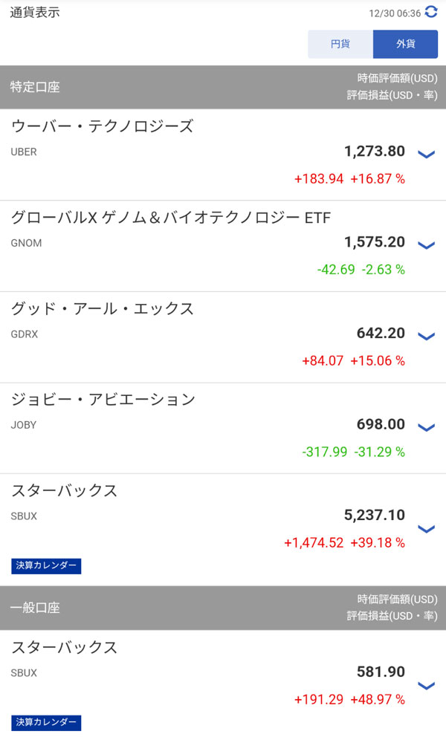Viewport: 446px width, 737px height.
Task: Select ジョビー・アビエーション stock name
Action: 103,400
